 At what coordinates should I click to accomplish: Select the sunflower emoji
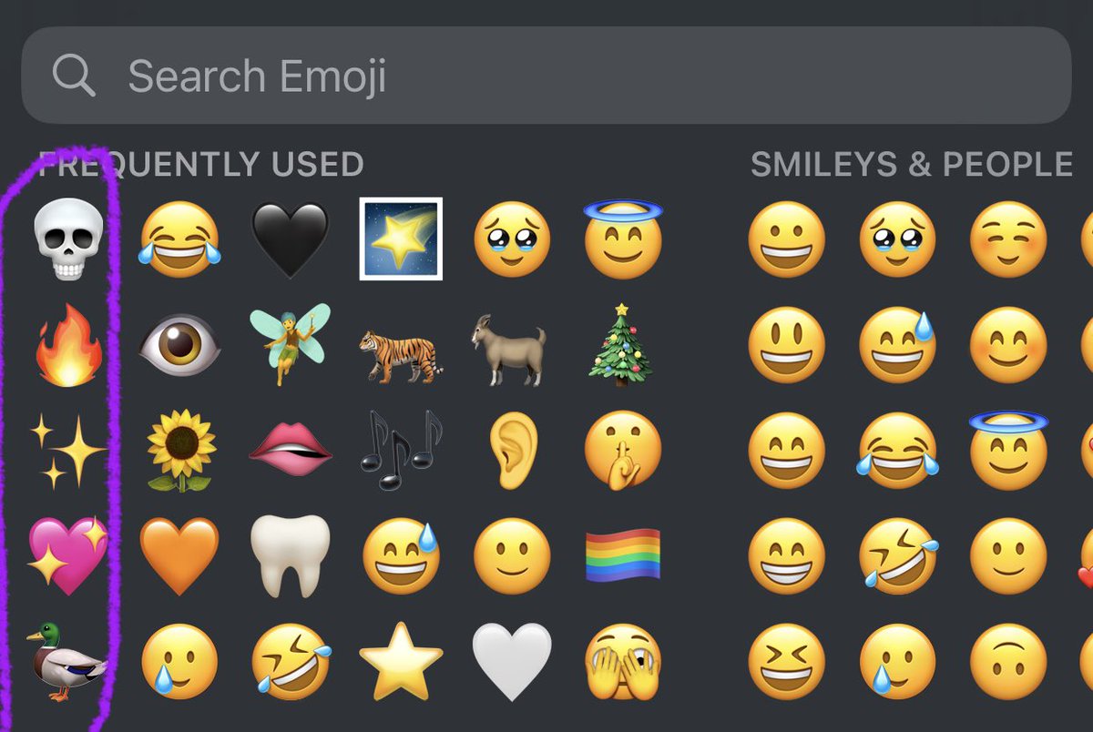click(180, 450)
